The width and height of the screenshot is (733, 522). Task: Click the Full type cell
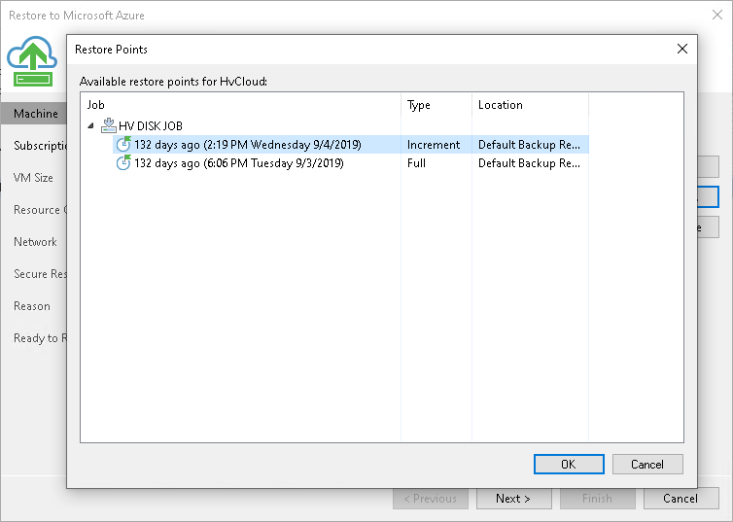click(416, 163)
